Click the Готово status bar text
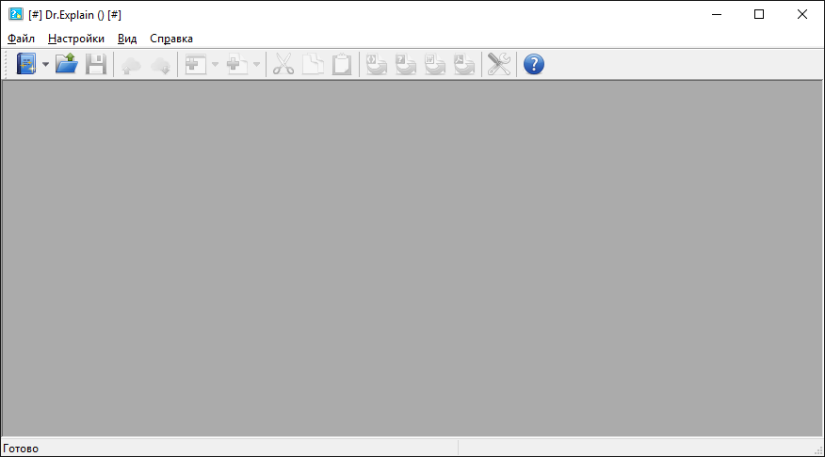This screenshot has height=457, width=825. coord(21,449)
